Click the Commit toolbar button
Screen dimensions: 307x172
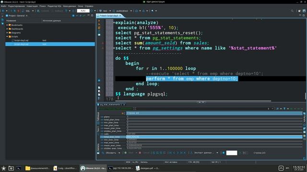(x=44, y=11)
